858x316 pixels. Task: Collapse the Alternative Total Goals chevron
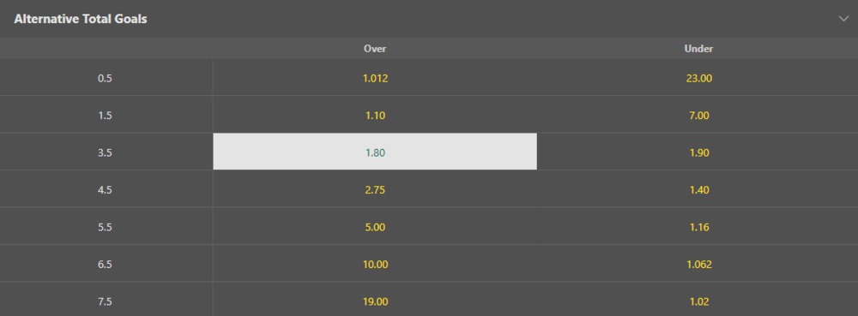[x=843, y=19]
